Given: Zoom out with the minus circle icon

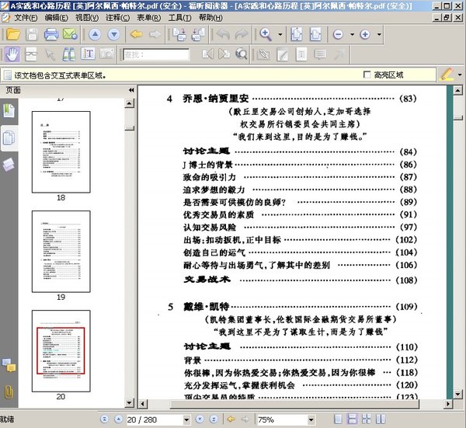Looking at the screenshot, I should 338,34.
